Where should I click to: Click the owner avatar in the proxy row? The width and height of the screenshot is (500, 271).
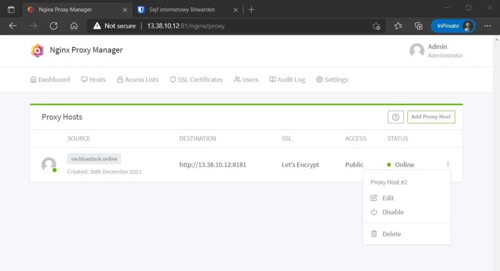[x=49, y=165]
